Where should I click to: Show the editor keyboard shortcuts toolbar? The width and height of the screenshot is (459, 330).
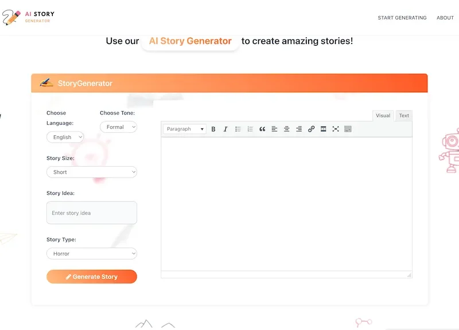click(348, 129)
